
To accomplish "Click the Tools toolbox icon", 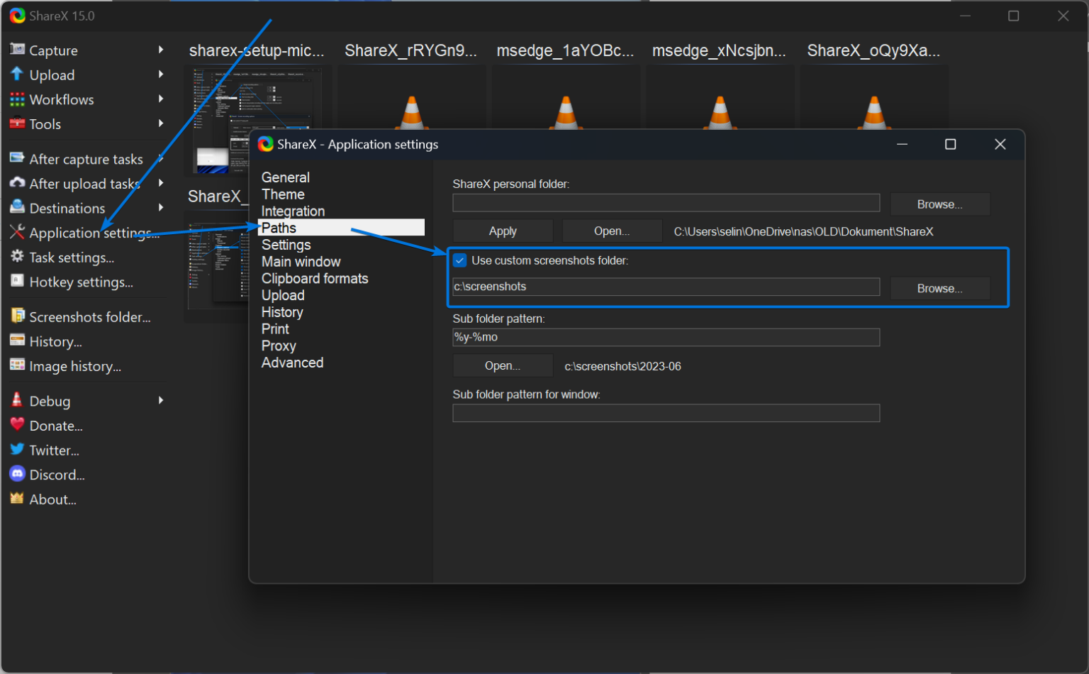I will [x=16, y=123].
